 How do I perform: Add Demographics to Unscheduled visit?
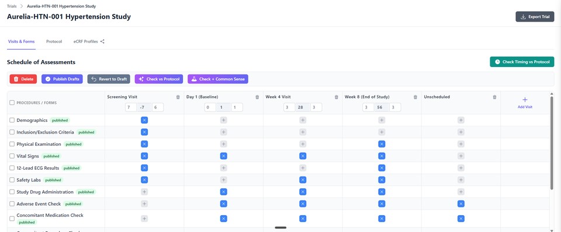pos(461,120)
